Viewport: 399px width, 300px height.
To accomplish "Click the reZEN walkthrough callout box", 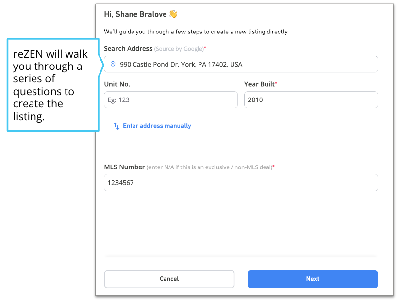I will click(x=53, y=85).
